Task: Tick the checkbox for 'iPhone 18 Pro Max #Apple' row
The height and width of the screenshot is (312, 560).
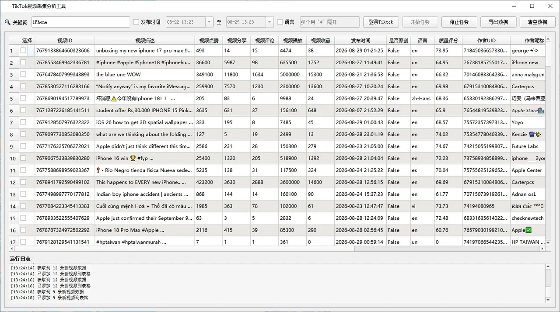Action: [x=23, y=230]
